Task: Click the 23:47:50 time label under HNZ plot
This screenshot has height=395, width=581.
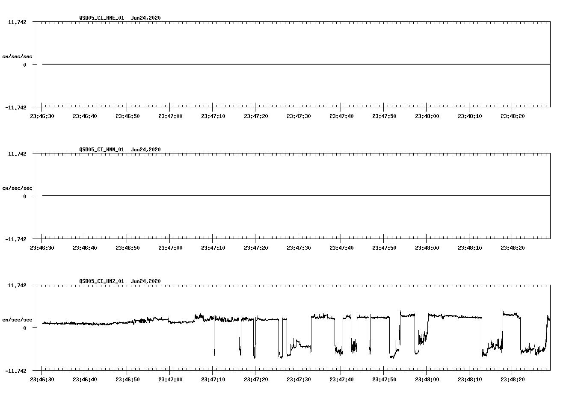Action: click(384, 380)
